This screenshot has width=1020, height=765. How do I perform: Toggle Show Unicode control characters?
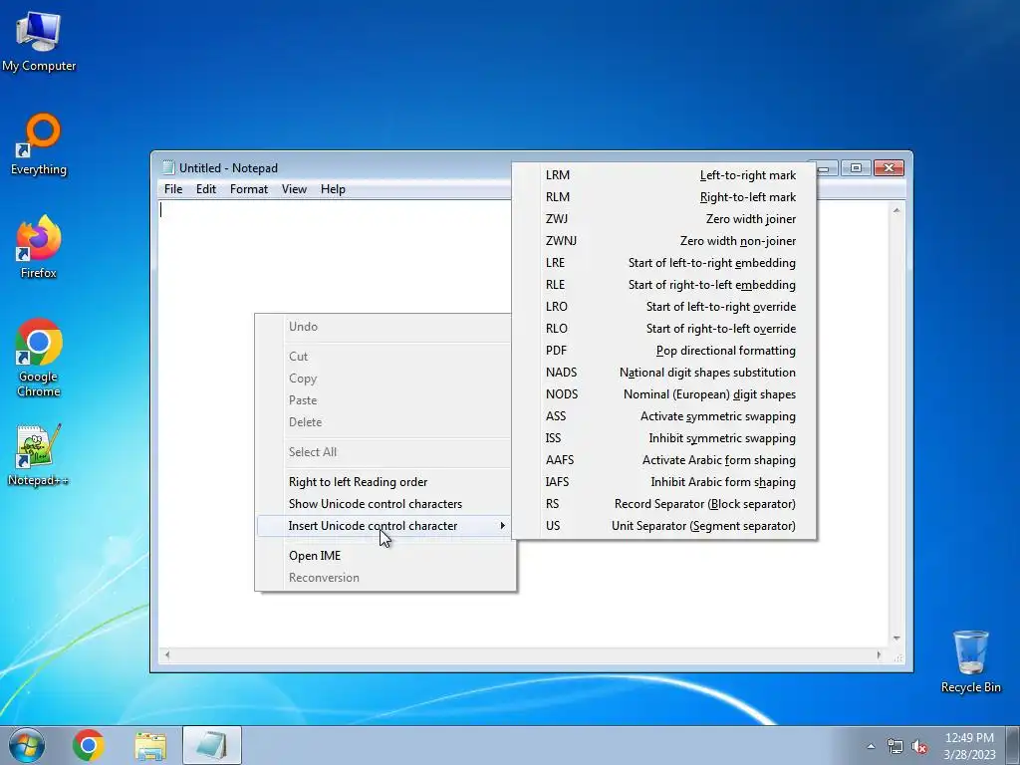pyautogui.click(x=385, y=504)
